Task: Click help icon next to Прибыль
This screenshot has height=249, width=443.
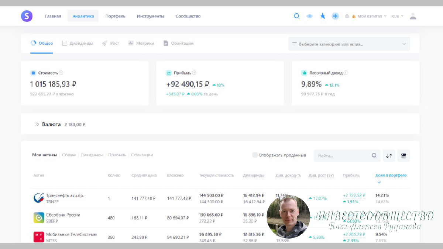Action: click(194, 73)
